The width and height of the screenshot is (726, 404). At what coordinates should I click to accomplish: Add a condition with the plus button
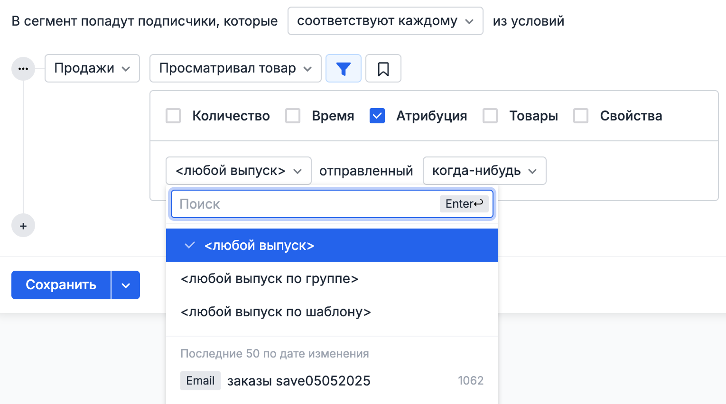tap(23, 226)
